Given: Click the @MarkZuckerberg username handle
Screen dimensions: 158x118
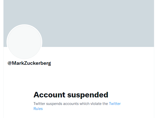Looking at the screenshot, I should pos(29,63).
